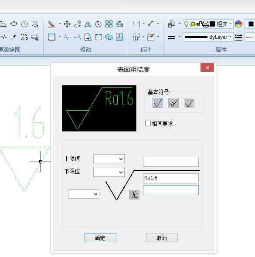Expand the ByLayer linetype dropdown
The image size is (255, 257).
[208, 37]
